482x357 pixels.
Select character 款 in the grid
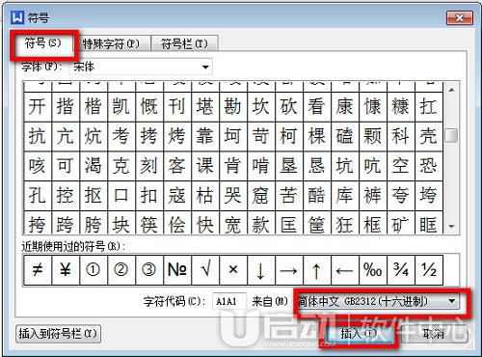(x=261, y=223)
